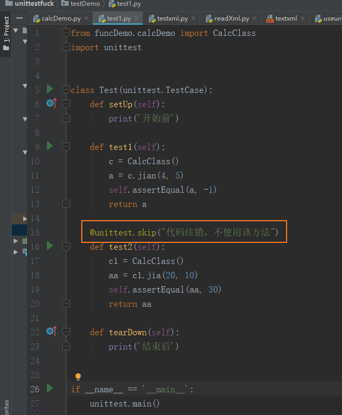The height and width of the screenshot is (415, 342).
Task: Hide project panel with the minus icon
Action: [x=20, y=18]
